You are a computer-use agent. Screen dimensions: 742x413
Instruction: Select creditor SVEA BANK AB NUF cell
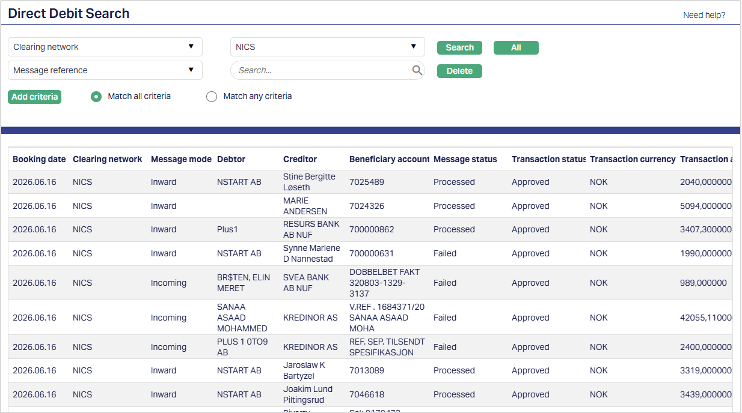point(306,283)
